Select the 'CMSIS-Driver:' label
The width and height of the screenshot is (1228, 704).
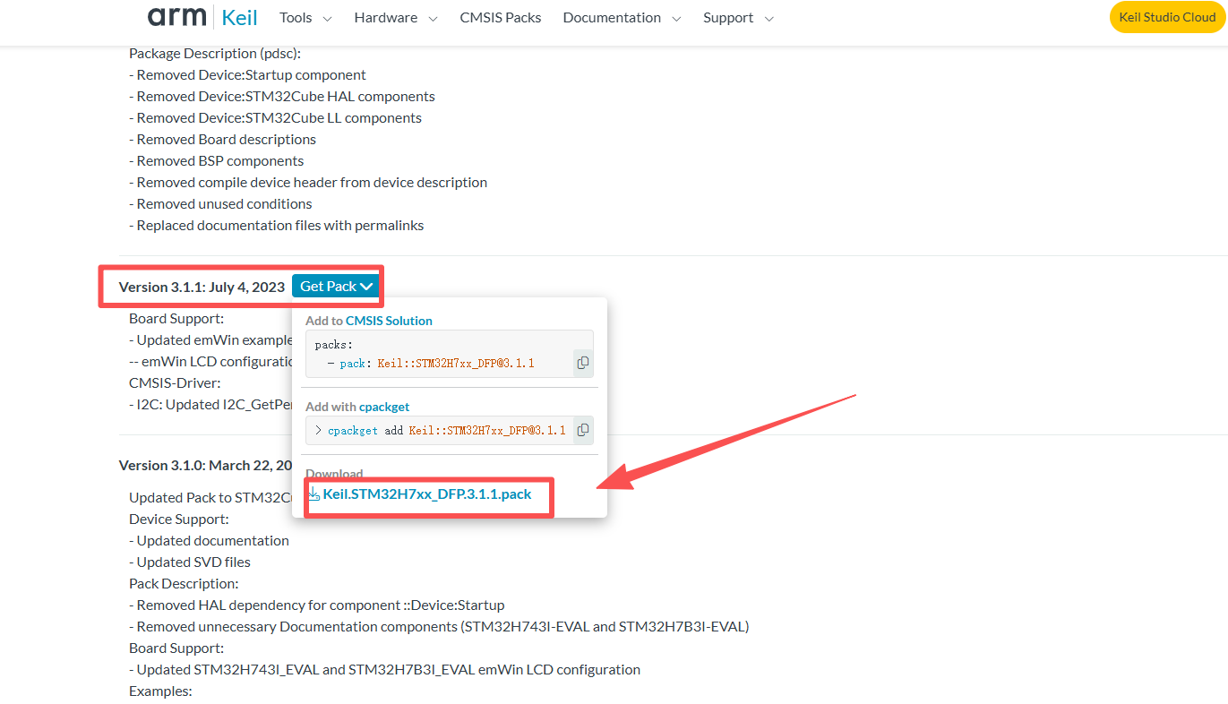tap(173, 383)
